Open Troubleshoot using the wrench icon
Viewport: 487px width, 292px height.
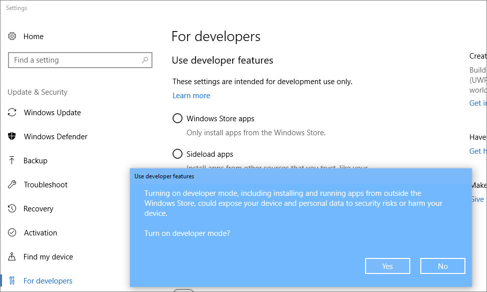[12, 184]
